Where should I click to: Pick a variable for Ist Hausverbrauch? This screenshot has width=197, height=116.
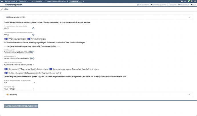pyautogui.click(x=33, y=58)
